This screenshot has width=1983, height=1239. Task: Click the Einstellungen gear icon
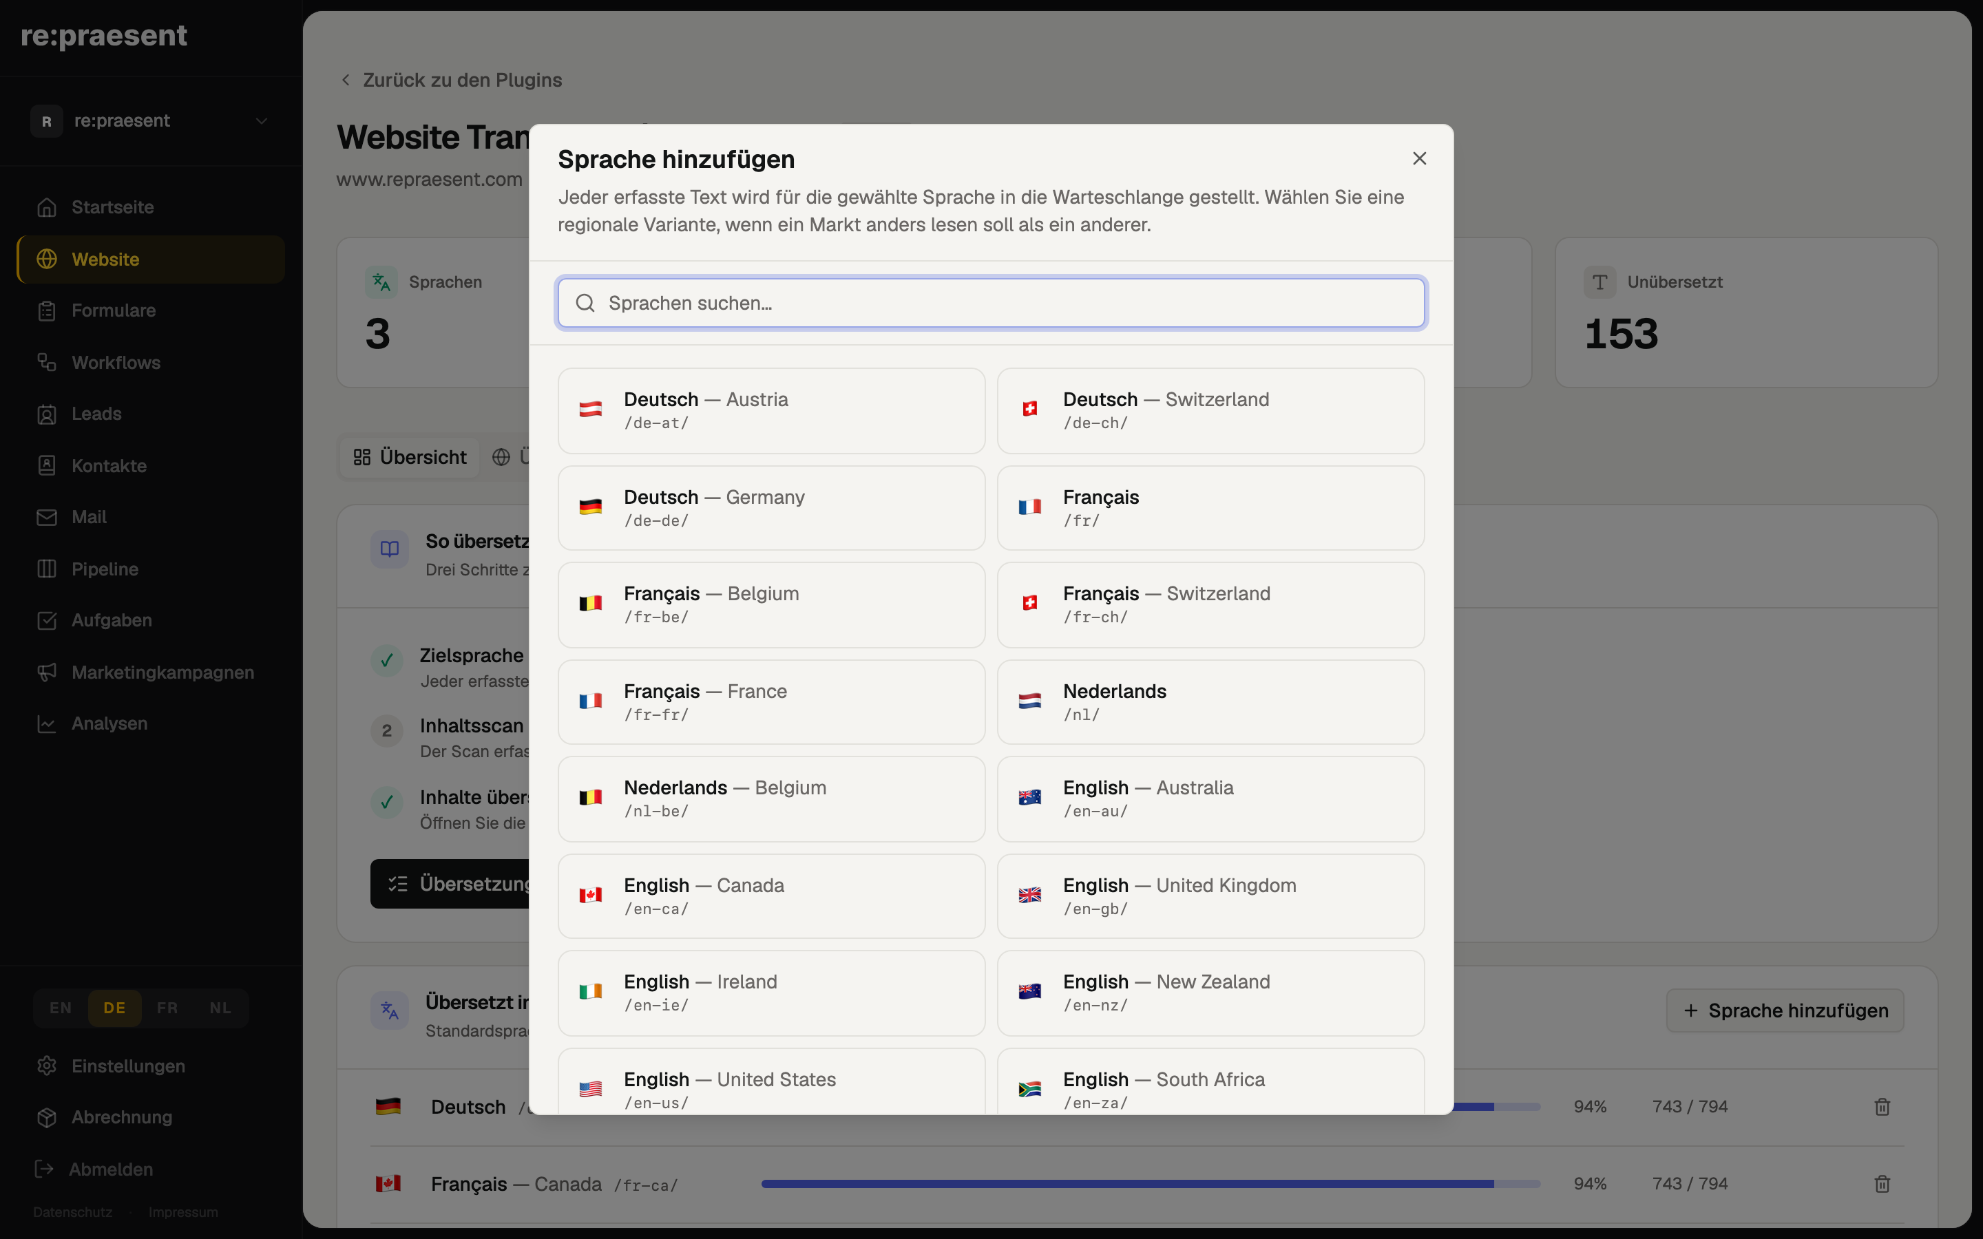[x=47, y=1066]
